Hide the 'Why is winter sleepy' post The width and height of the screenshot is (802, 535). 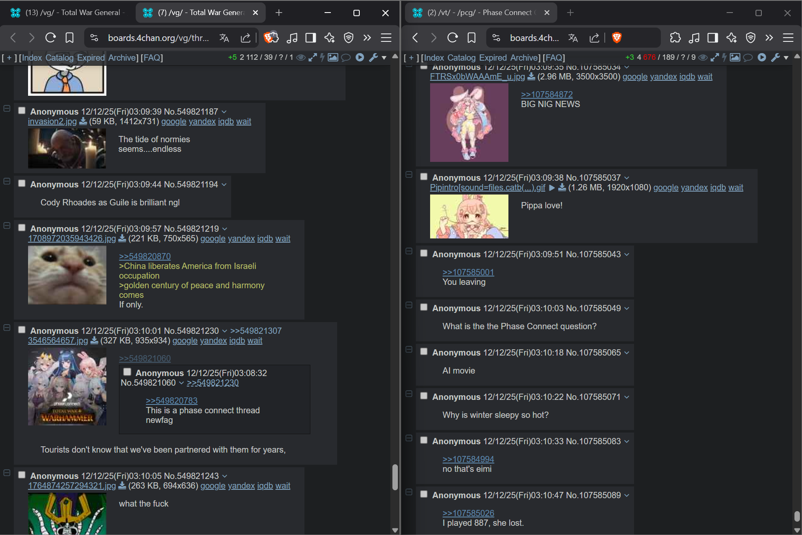coord(409,394)
